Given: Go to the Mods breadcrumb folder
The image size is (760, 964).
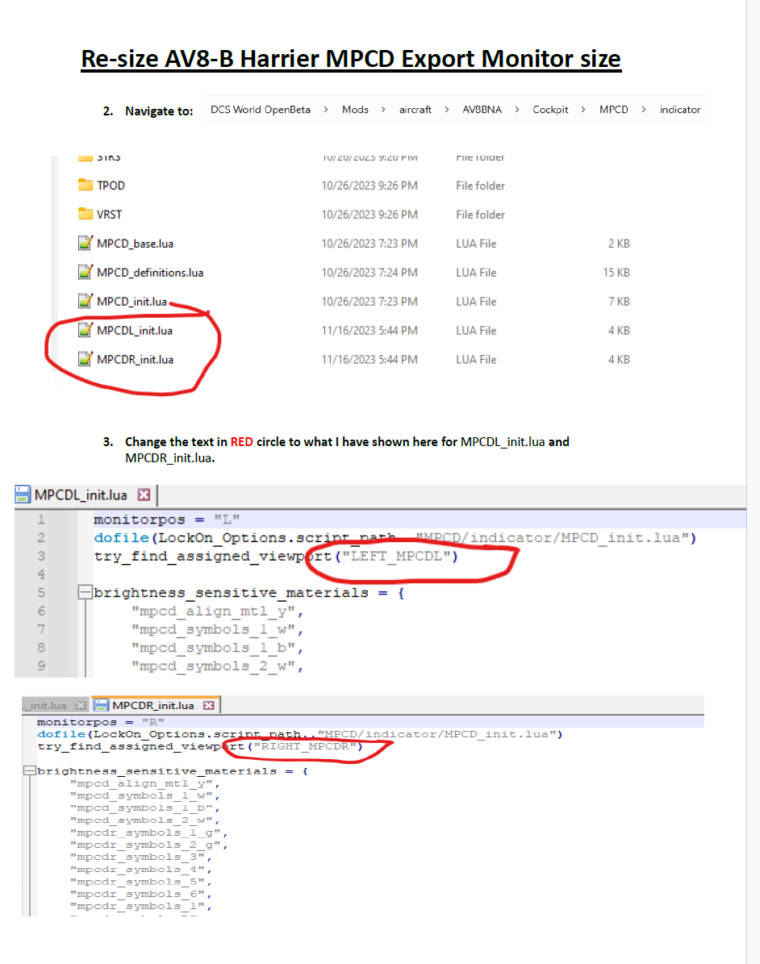Looking at the screenshot, I should coord(355,110).
